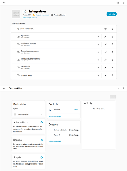Open the Webhook button entity in Controls
The image size is (127, 171).
point(57,110)
